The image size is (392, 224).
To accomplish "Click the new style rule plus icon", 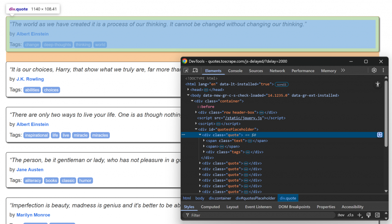I will pyautogui.click(x=359, y=215).
